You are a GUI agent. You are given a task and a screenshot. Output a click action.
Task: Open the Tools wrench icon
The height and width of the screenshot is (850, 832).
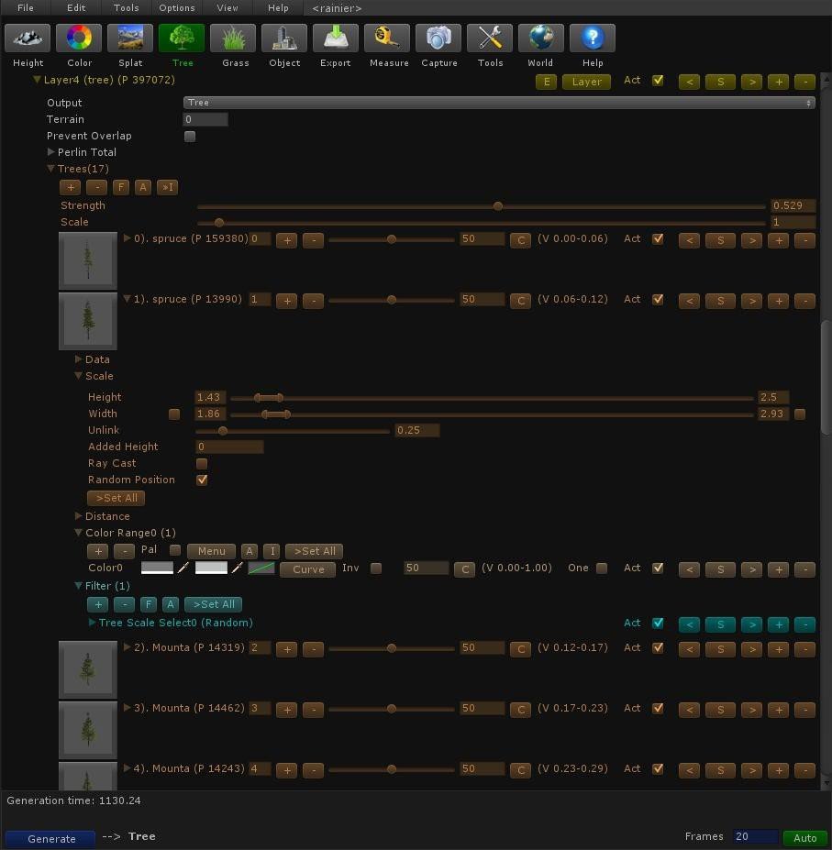[x=490, y=38]
